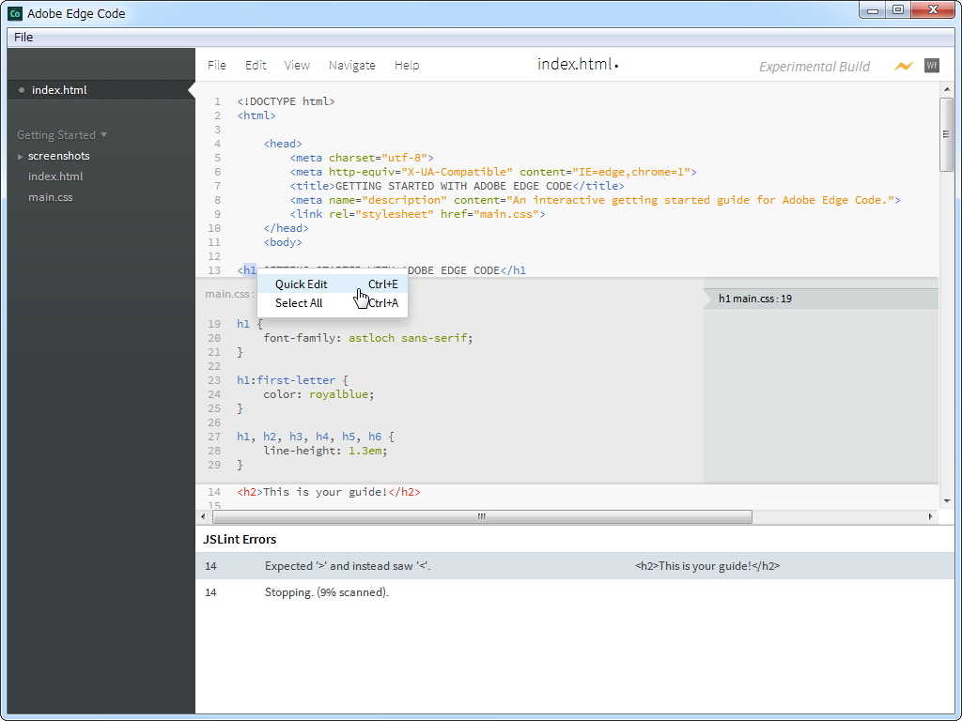962x721 pixels.
Task: Open the Help menu
Action: (407, 66)
